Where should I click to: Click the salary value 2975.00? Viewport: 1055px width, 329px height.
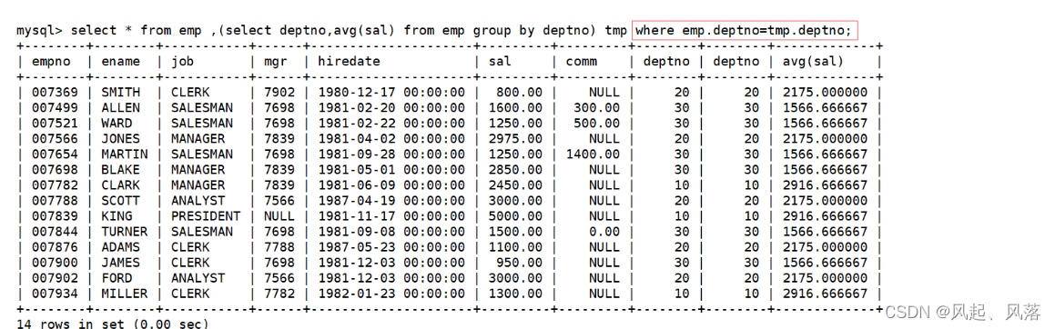pyautogui.click(x=515, y=139)
